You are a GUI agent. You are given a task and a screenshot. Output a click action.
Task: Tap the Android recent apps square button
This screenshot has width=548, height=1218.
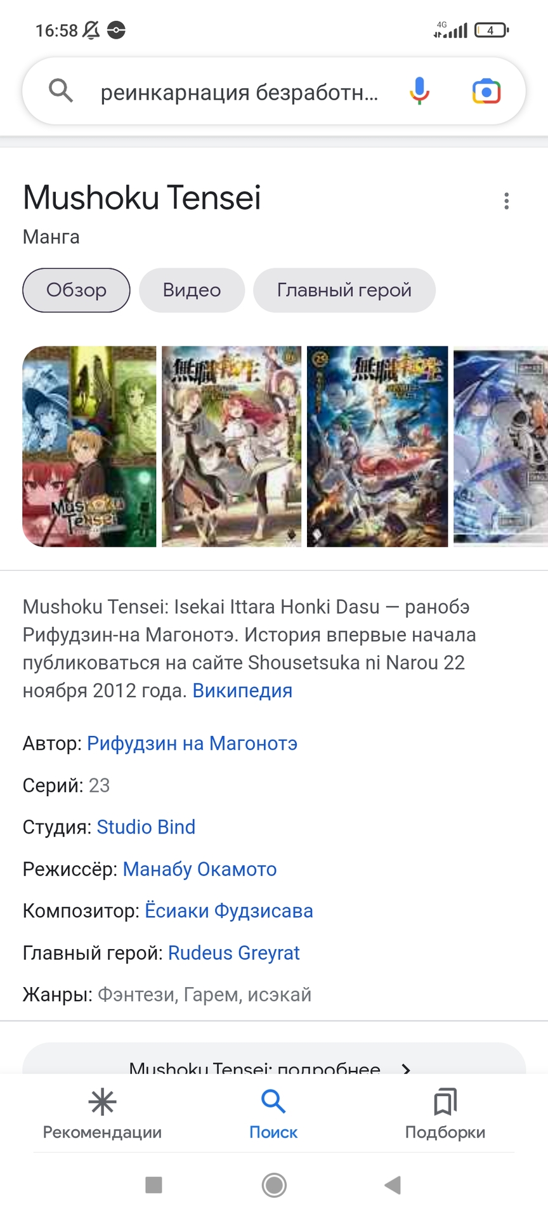153,1184
